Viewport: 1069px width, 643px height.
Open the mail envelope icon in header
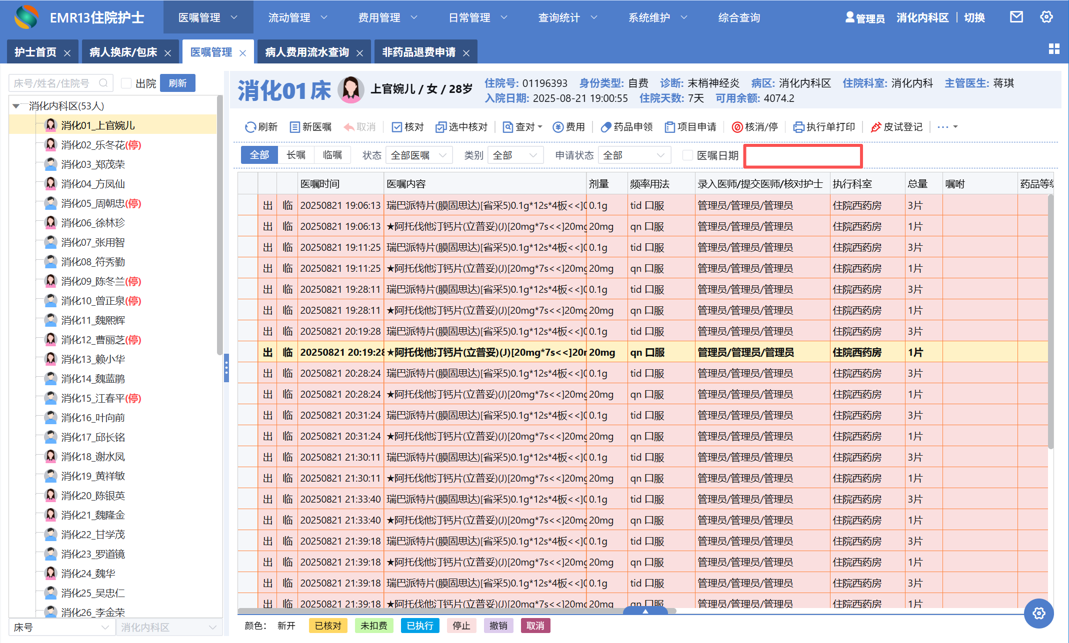1016,17
